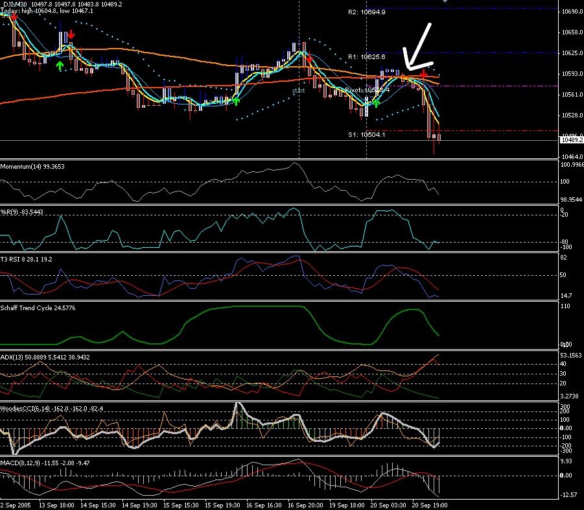Click the Pivot level label
Viewport: 584px width, 510px height.
[368, 90]
